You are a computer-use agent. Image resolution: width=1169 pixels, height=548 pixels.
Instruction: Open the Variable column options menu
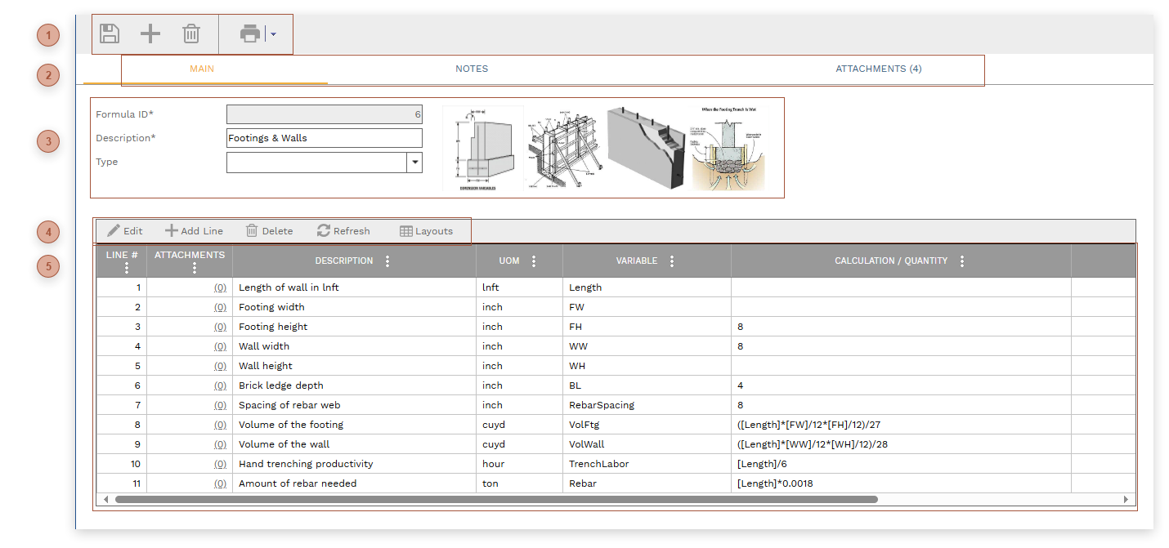pyautogui.click(x=672, y=261)
